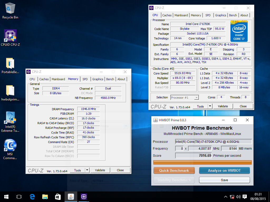
Task: Expand Tools dropdown arrow in Memory window
Action: 87,170
